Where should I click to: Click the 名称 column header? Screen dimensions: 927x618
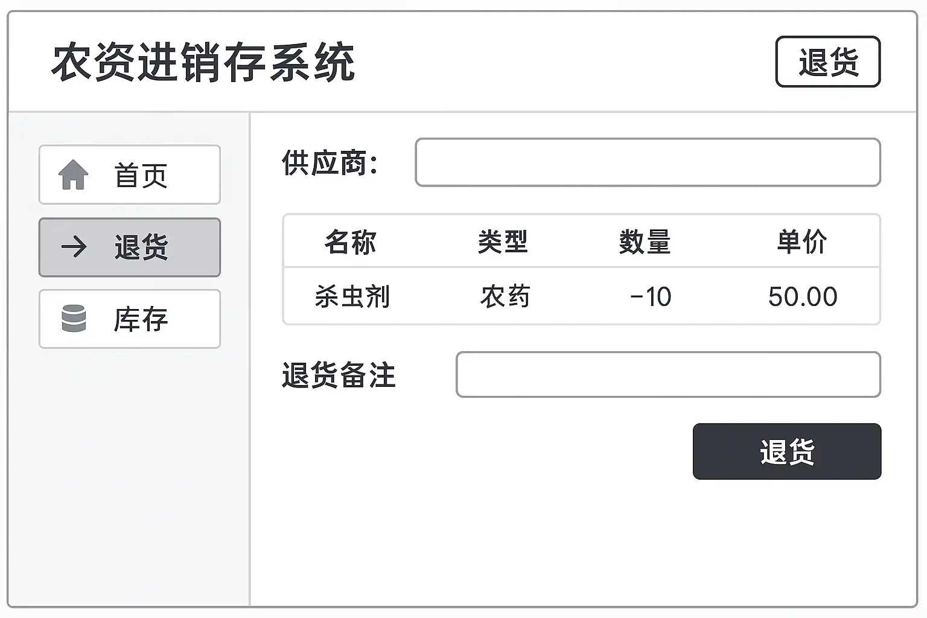(350, 242)
